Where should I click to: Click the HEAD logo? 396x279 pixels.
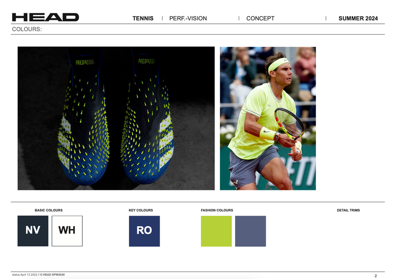coord(45,17)
